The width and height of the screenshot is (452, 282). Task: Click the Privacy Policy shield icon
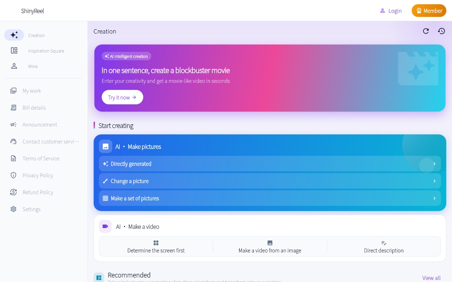coord(13,175)
